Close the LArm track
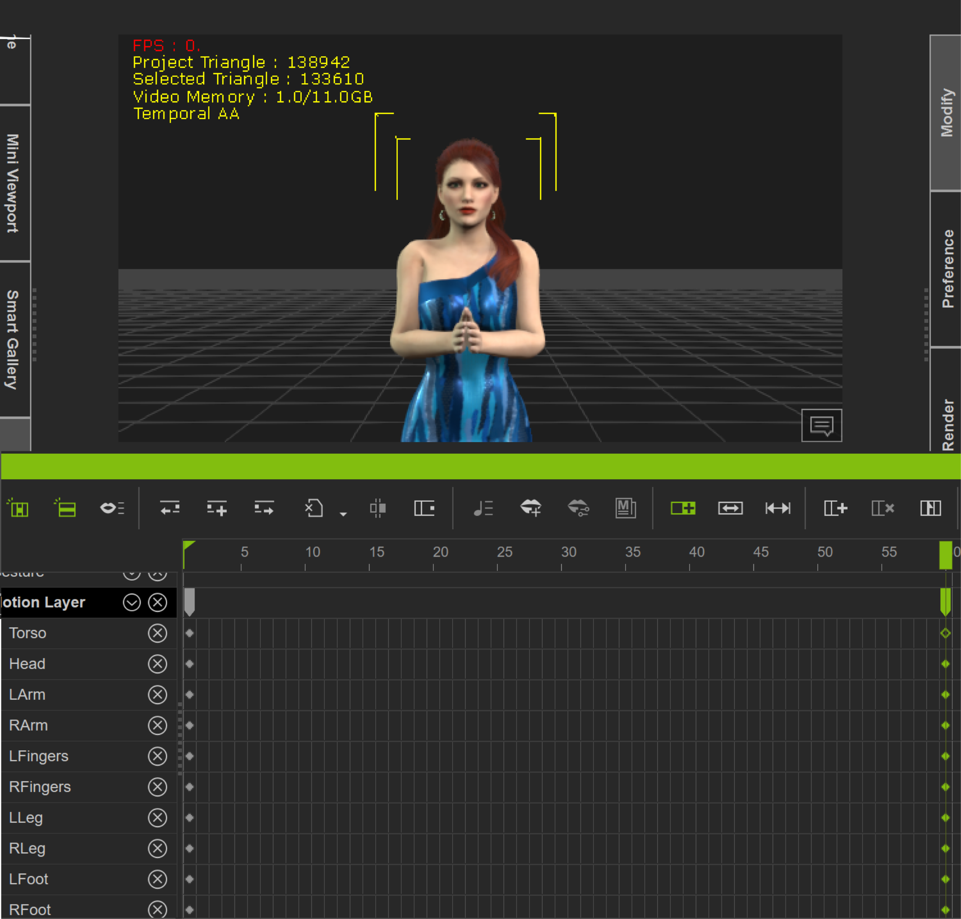The width and height of the screenshot is (961, 919). (x=157, y=695)
